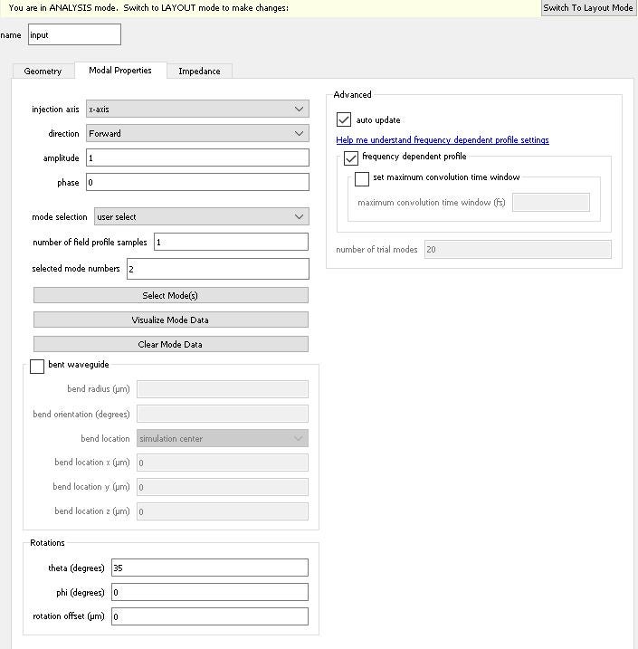Click Switch To Layout Mode button
The width and height of the screenshot is (638, 649).
588,8
